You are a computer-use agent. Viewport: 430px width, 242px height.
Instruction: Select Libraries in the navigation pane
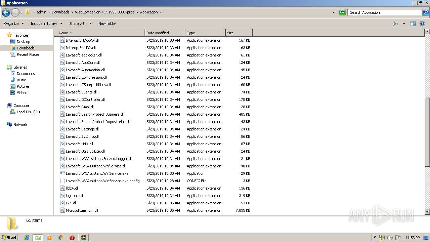[x=20, y=67]
